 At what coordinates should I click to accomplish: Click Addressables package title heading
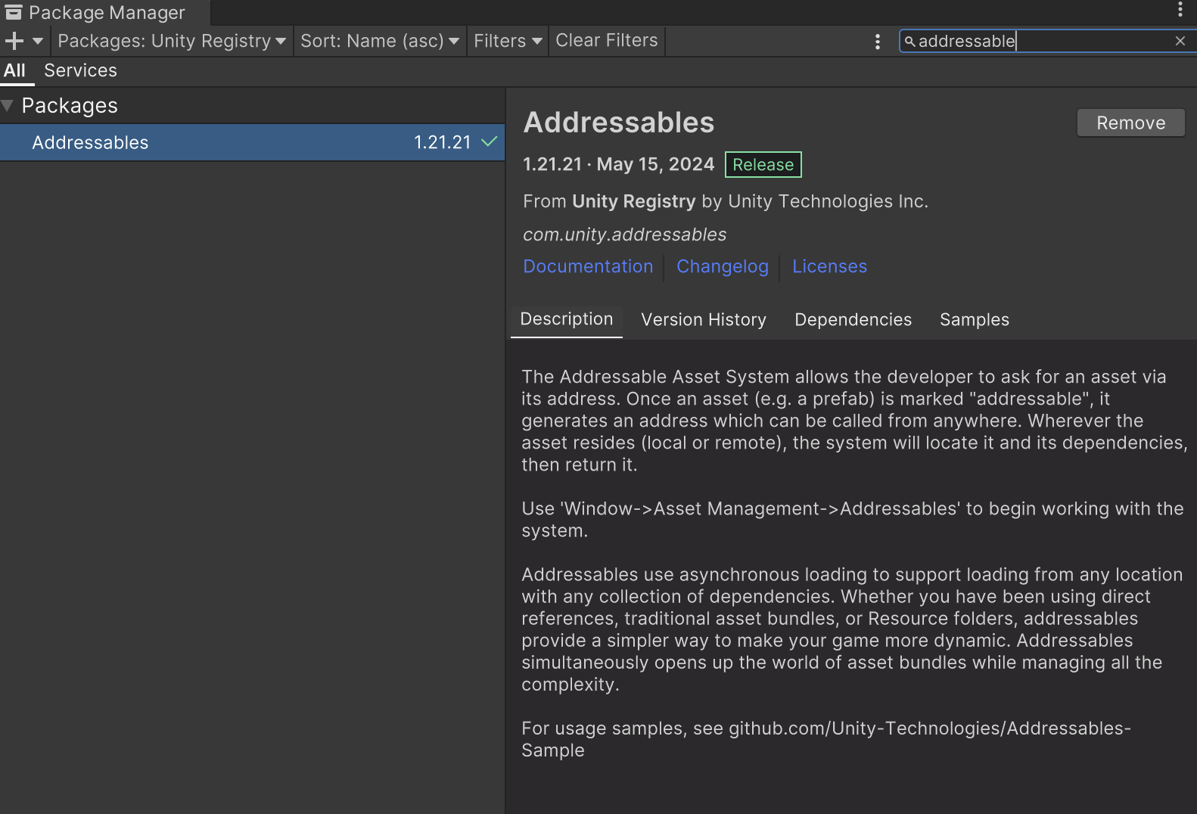point(618,123)
